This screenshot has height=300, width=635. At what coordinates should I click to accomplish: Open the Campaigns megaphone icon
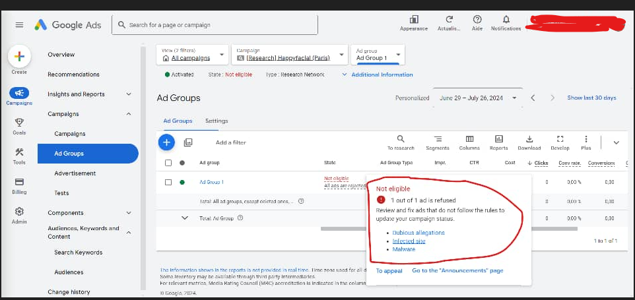click(x=19, y=93)
